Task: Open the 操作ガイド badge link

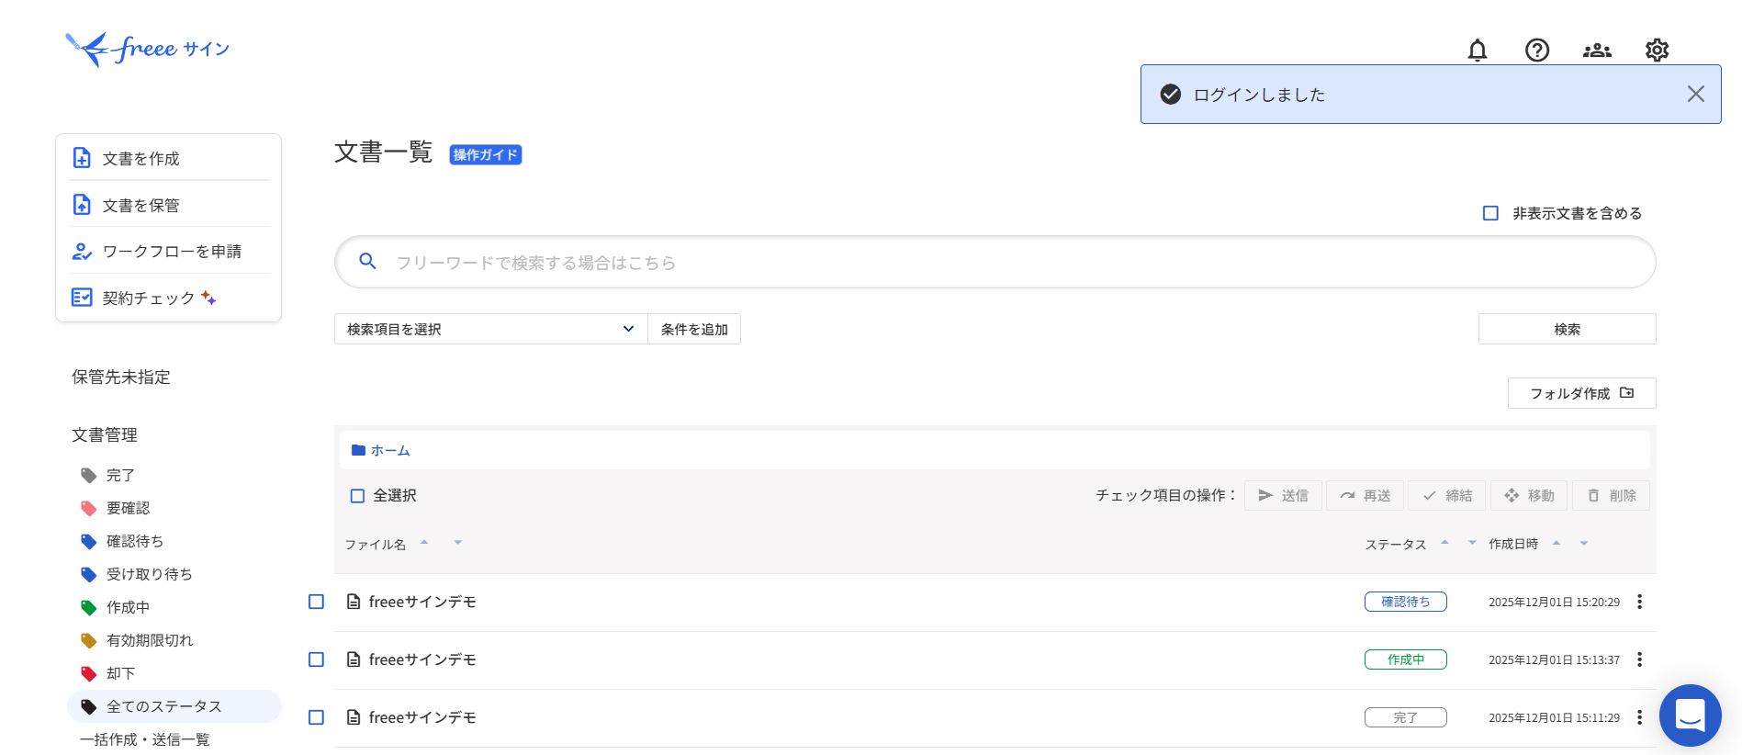Action: click(485, 154)
